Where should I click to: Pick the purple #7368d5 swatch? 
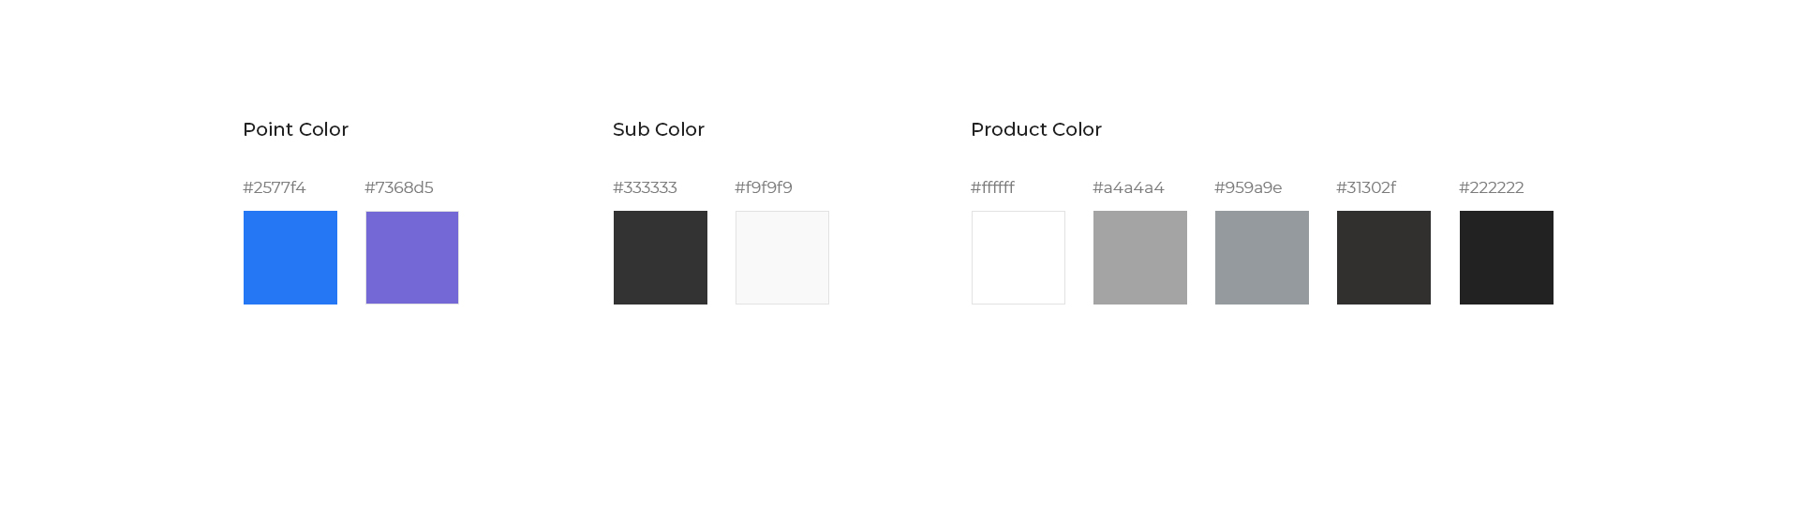pos(412,258)
